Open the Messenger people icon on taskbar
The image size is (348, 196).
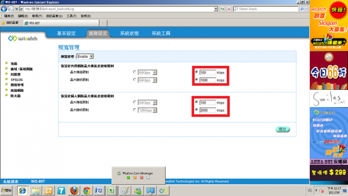click(x=138, y=191)
